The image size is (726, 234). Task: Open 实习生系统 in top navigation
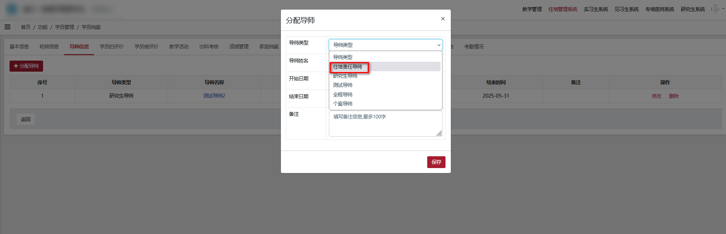click(x=596, y=9)
